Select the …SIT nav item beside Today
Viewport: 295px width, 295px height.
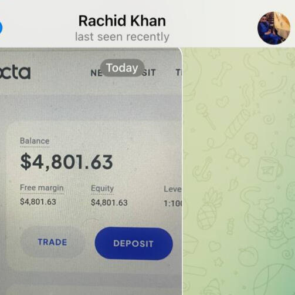coord(149,73)
